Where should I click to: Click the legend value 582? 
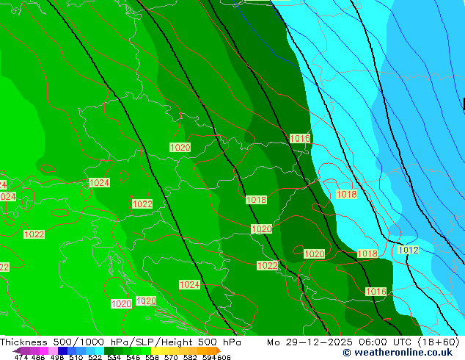coord(190,357)
